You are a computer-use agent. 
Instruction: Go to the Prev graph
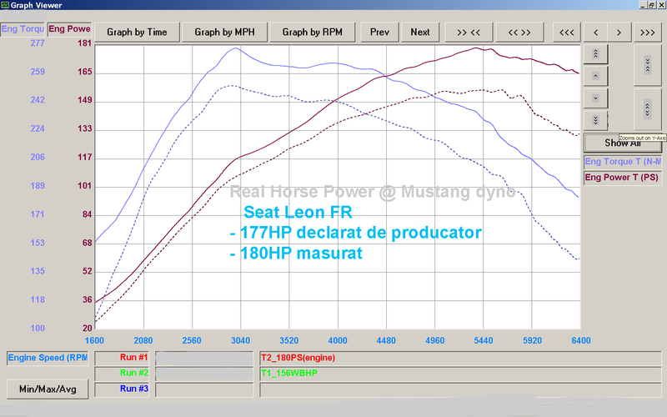[379, 33]
